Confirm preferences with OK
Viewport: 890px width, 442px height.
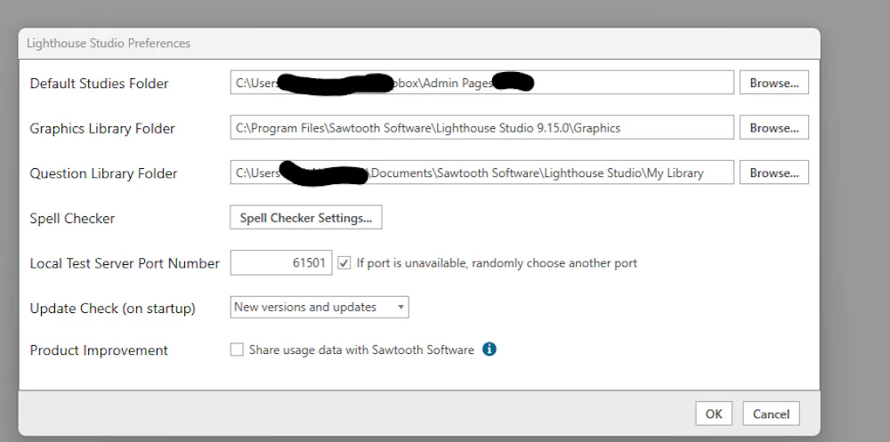[x=714, y=414]
